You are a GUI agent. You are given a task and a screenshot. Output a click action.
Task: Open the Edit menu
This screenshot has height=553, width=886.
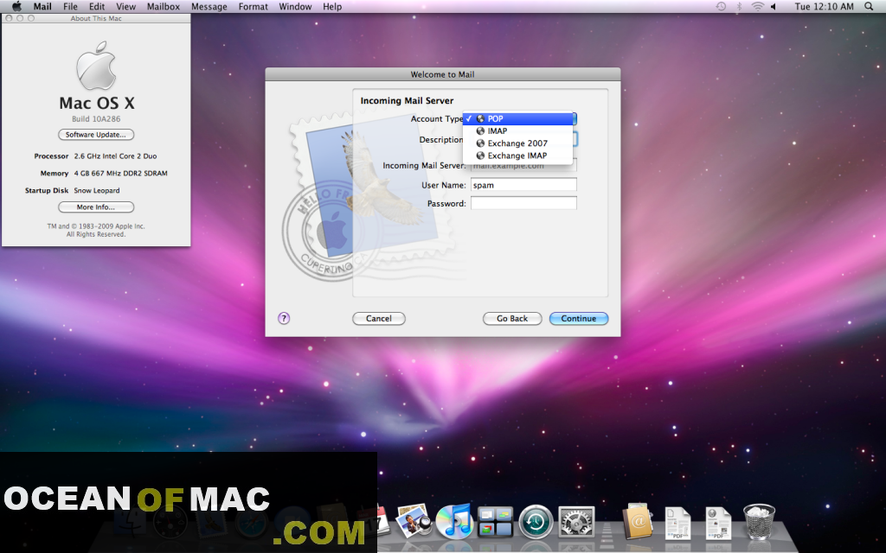pos(97,7)
